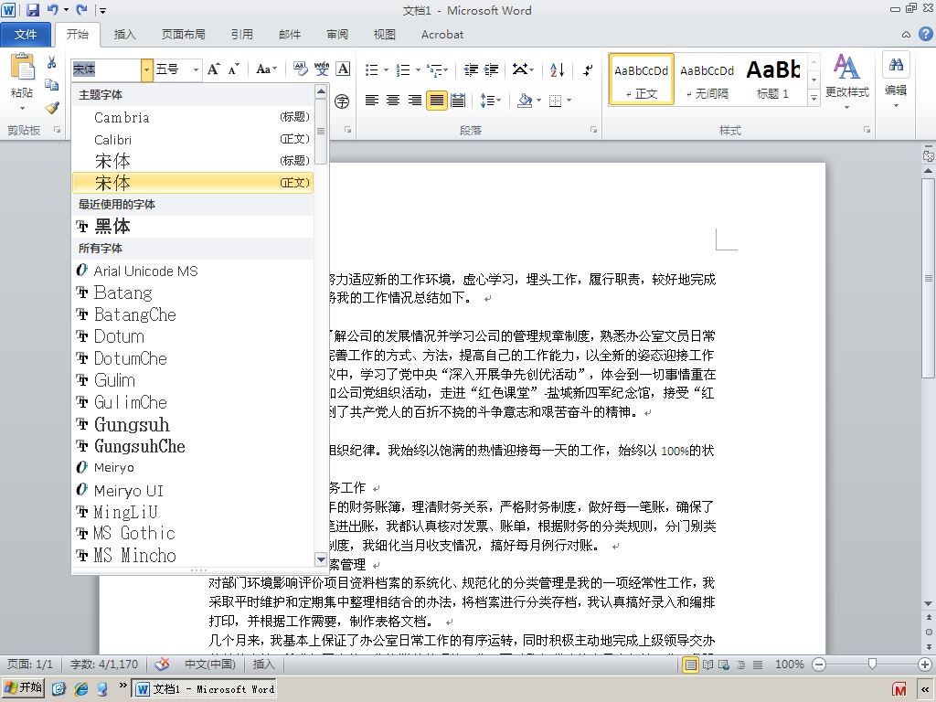
Task: Click the Paste clipboard icon
Action: [22, 66]
